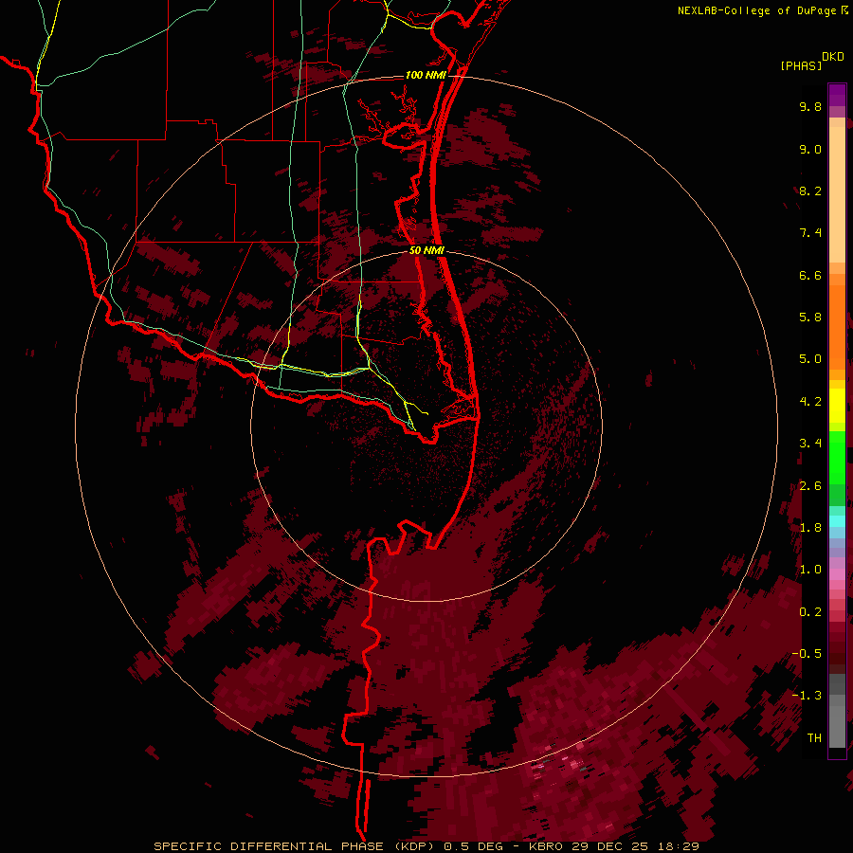The width and height of the screenshot is (853, 853).
Task: Pick the bright green section of the color bar
Action: 837,457
